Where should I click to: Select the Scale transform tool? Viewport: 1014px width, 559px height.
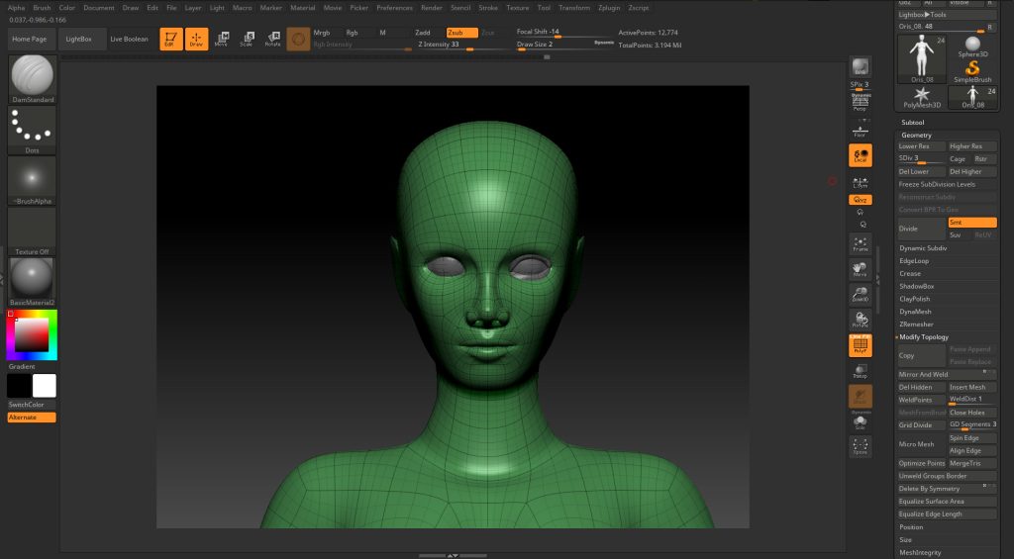pos(247,39)
